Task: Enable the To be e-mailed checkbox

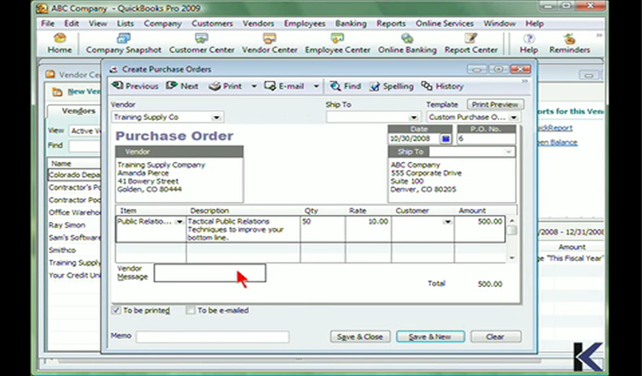Action: (191, 310)
